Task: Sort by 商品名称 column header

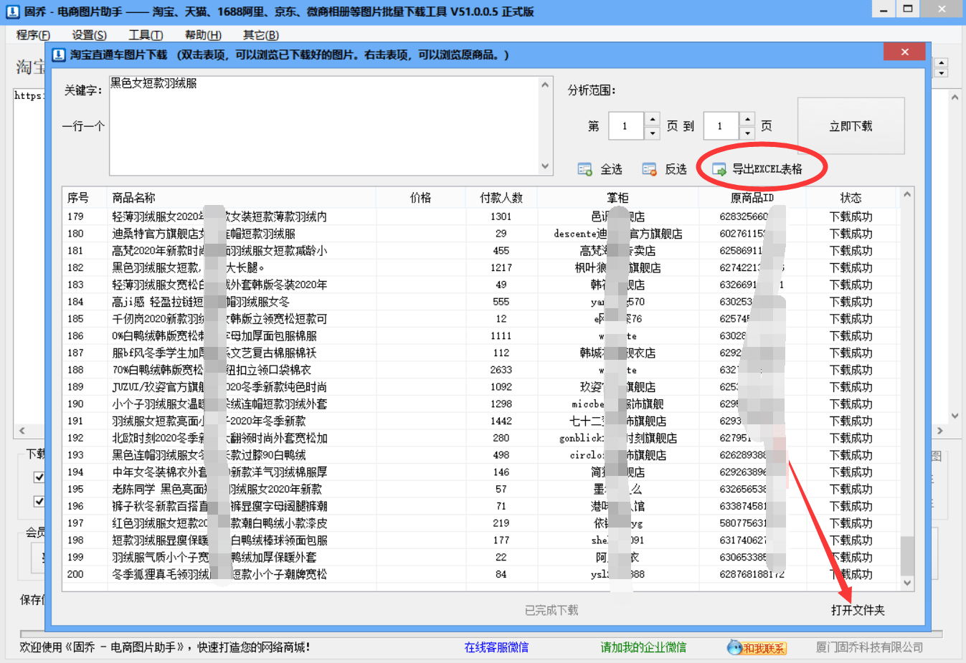Action: [241, 198]
